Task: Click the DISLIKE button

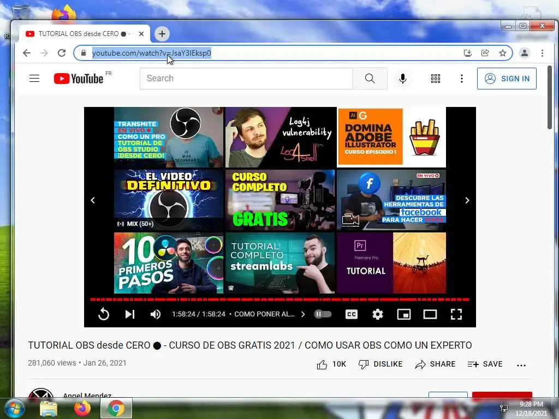Action: pos(380,364)
